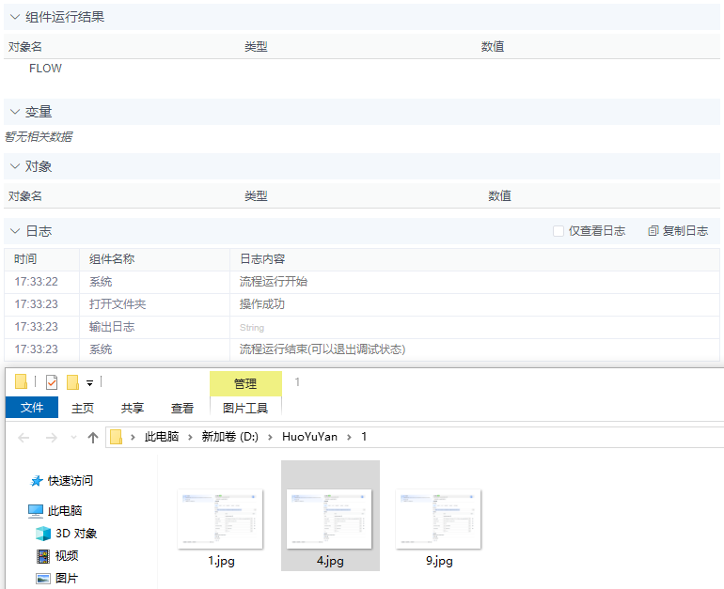Select the 输出日志 log entry
The width and height of the screenshot is (724, 589).
point(362,327)
